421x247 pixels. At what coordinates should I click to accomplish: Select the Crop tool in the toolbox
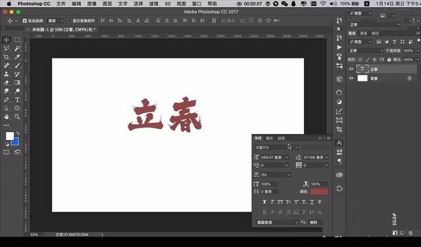[7, 57]
